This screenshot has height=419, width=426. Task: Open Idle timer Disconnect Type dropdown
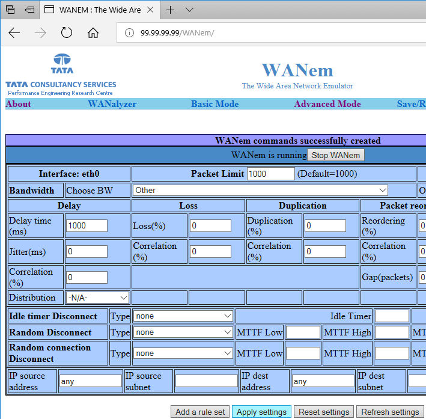pos(183,316)
